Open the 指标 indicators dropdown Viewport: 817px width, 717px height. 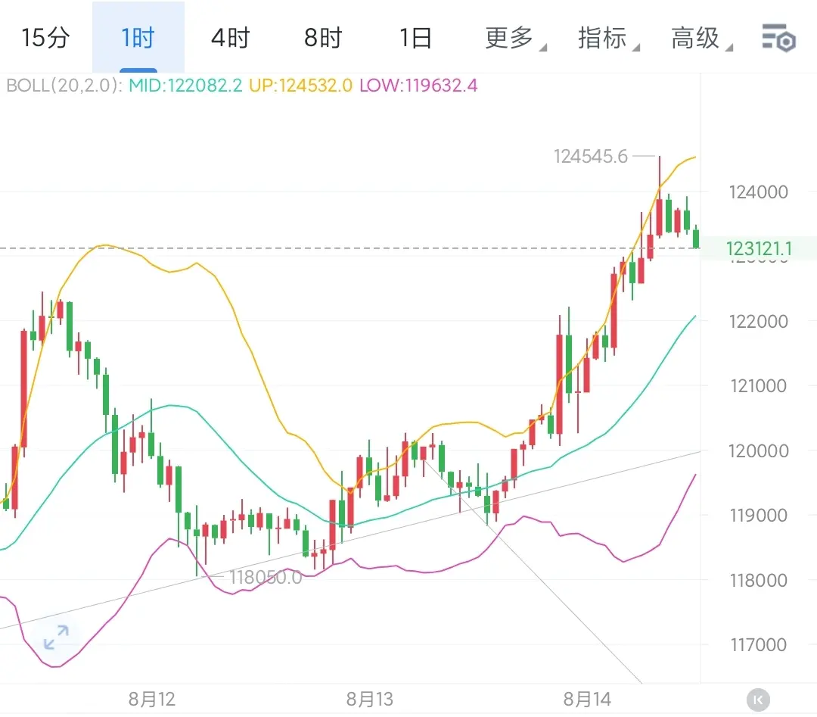tap(608, 38)
